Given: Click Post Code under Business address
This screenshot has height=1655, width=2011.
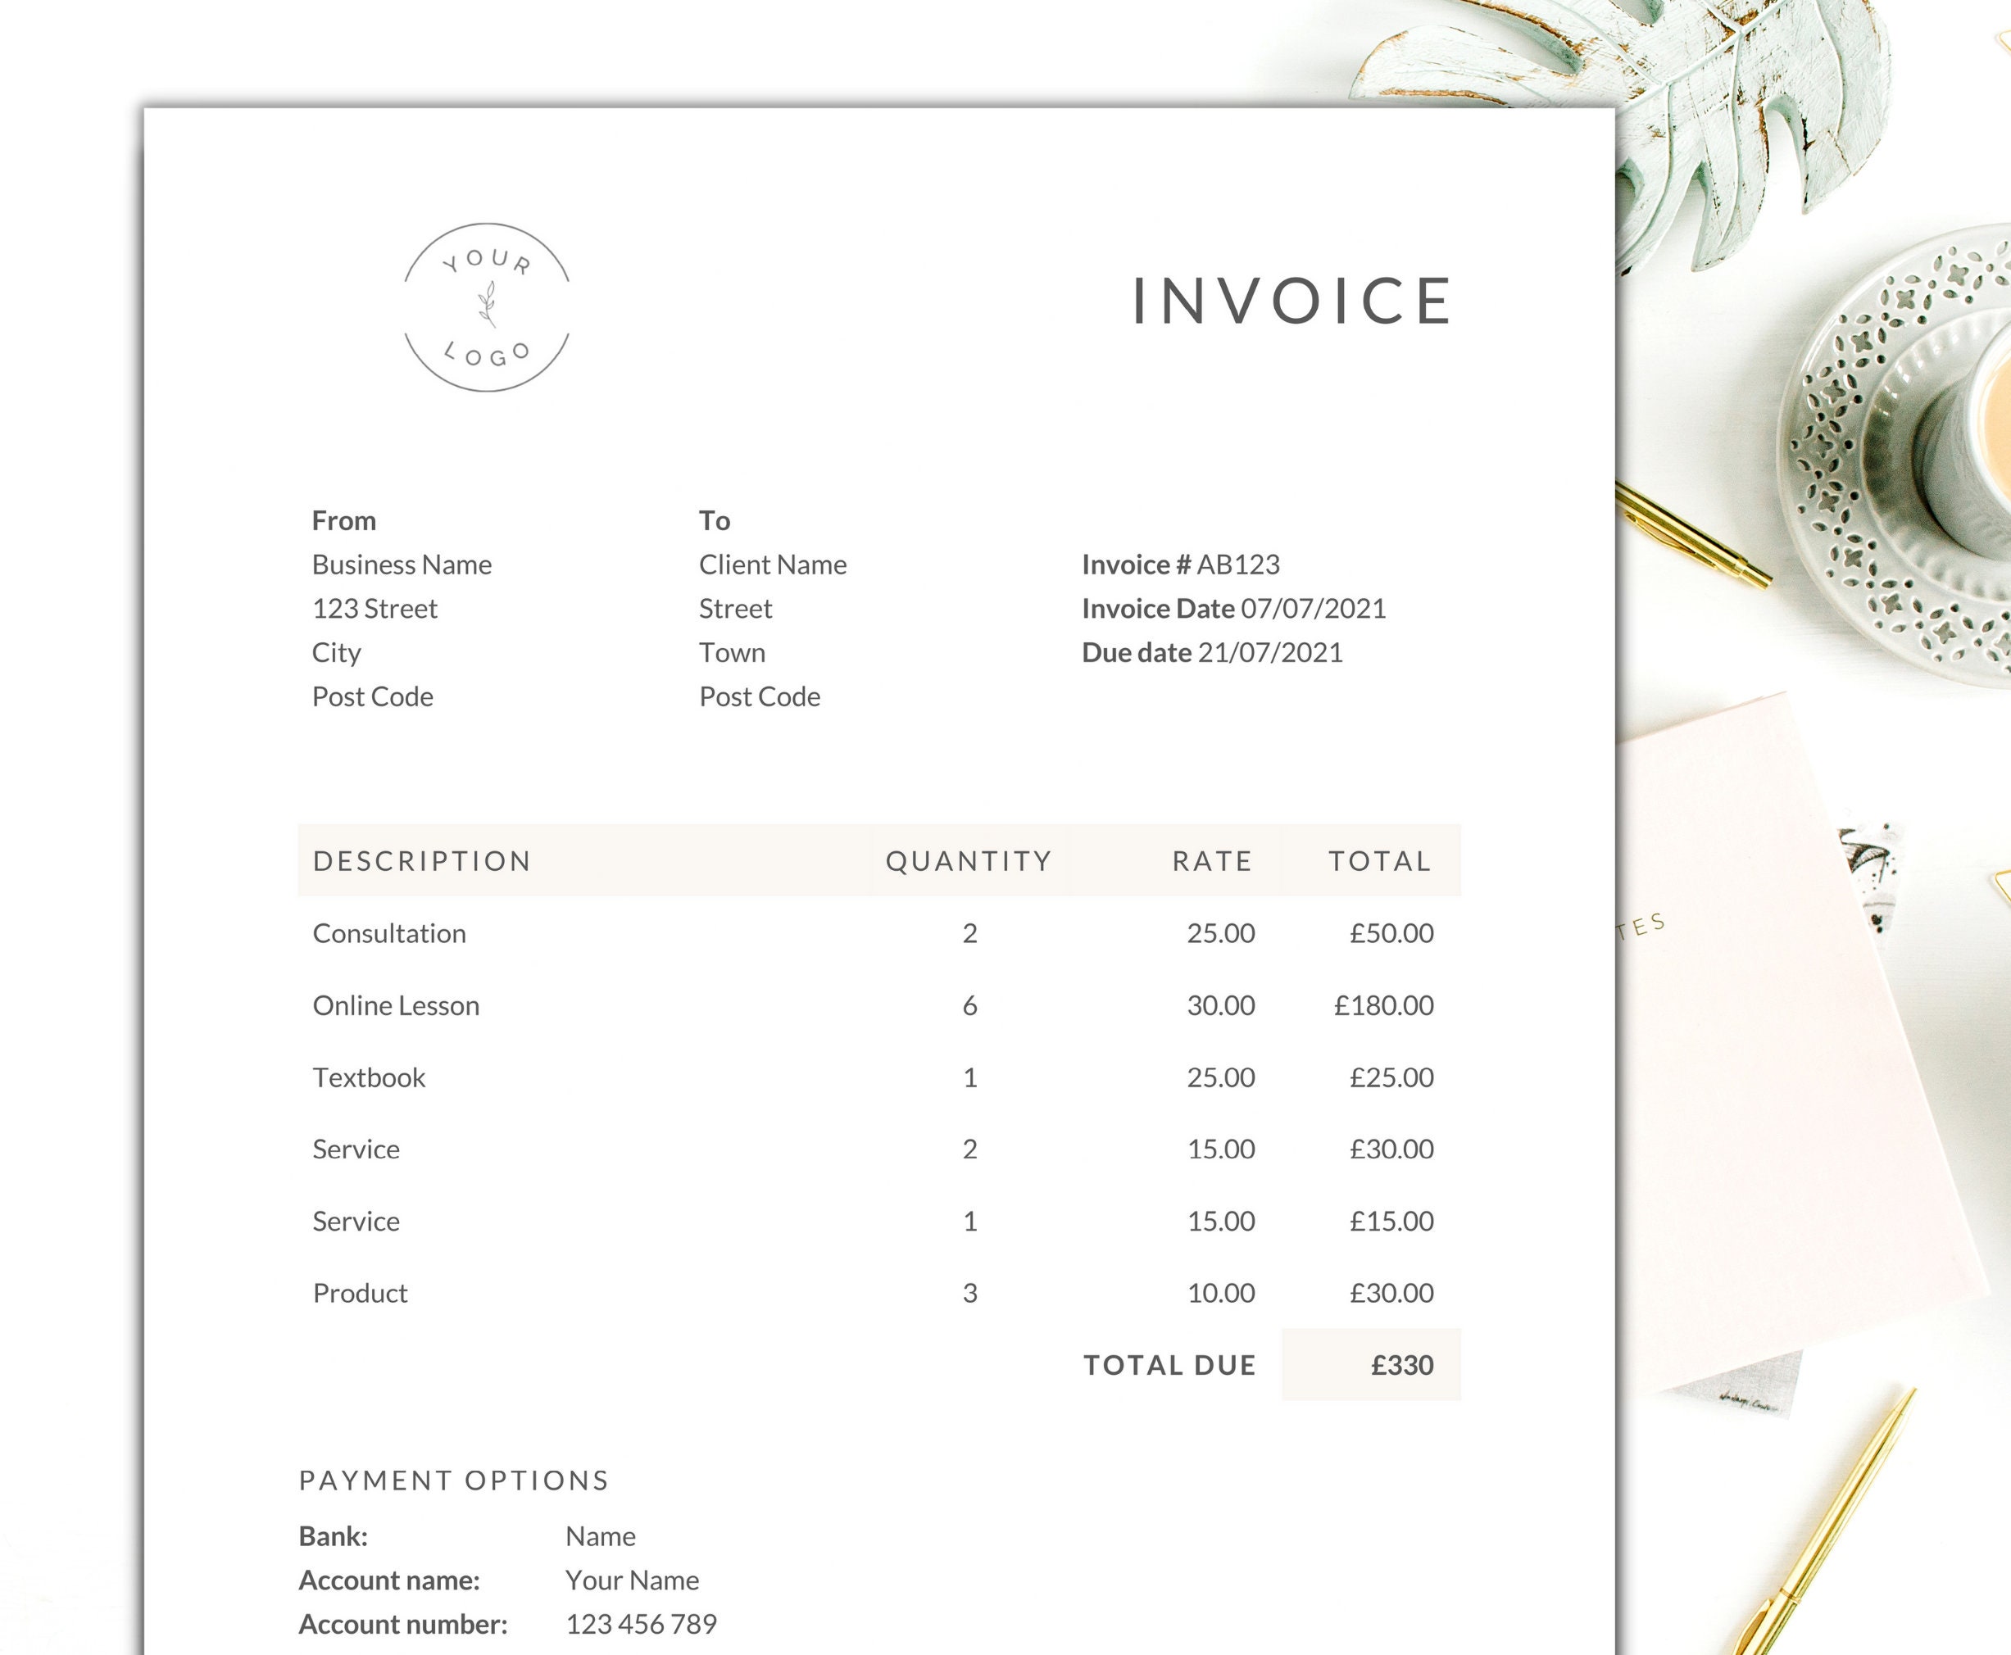Looking at the screenshot, I should click(x=372, y=697).
